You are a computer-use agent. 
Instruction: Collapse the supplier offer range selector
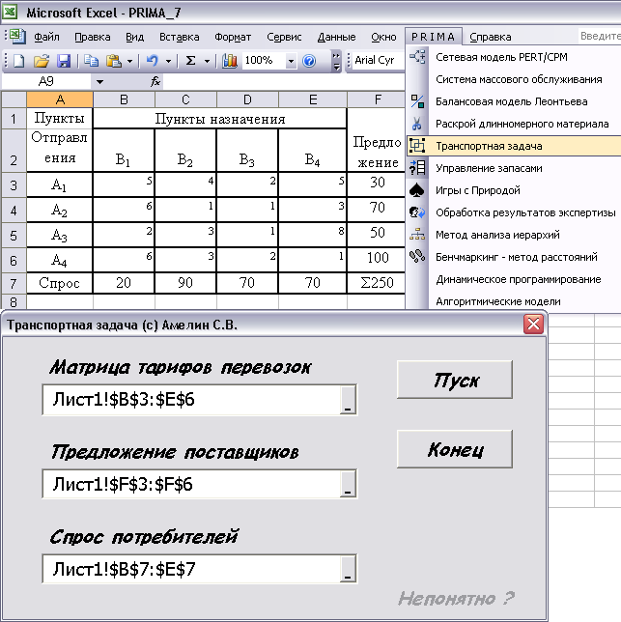[348, 484]
